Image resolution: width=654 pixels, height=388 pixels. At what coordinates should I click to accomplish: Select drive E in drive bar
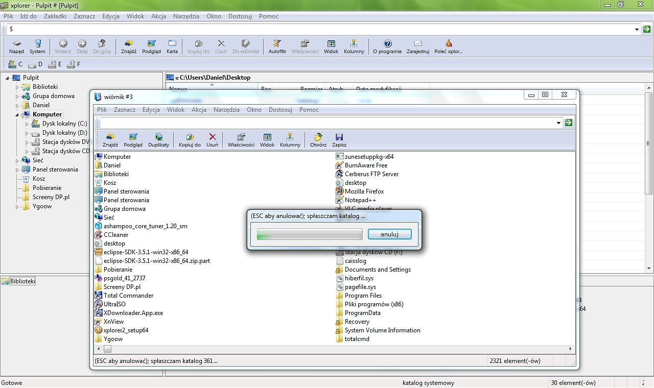pos(55,64)
